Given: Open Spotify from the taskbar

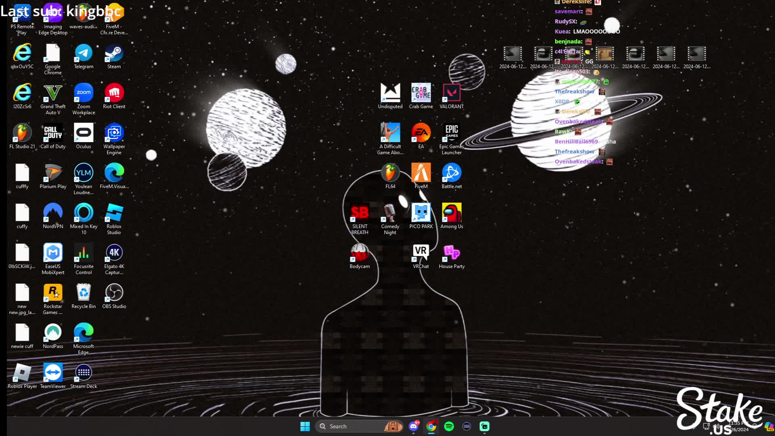Looking at the screenshot, I should point(449,426).
